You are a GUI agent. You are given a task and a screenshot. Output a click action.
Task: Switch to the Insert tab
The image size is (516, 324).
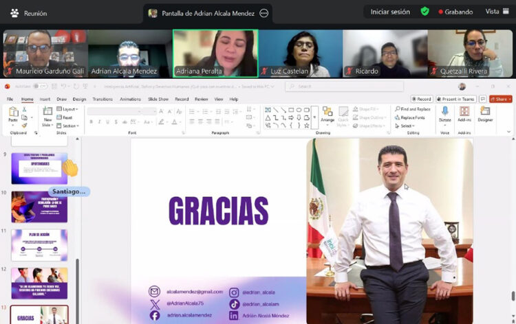(x=45, y=99)
